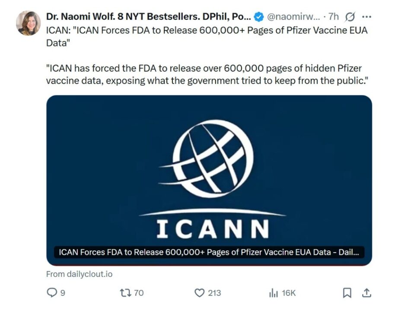Toggle the bookmark icon for this post
This screenshot has width=414, height=311.
tap(347, 293)
